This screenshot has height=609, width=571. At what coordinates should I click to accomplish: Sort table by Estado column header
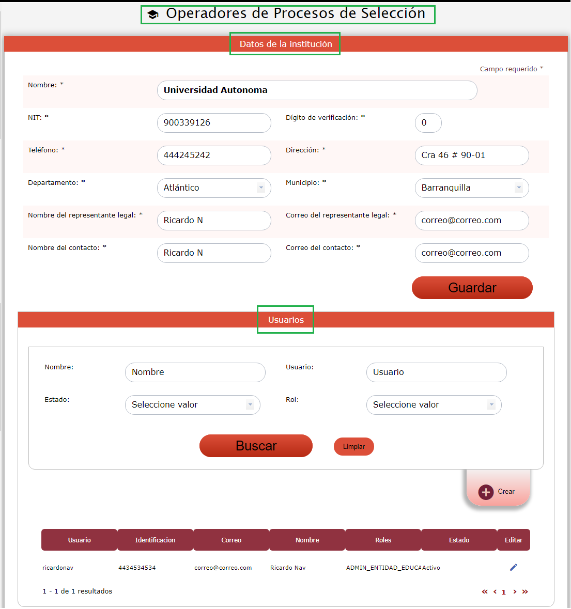459,540
